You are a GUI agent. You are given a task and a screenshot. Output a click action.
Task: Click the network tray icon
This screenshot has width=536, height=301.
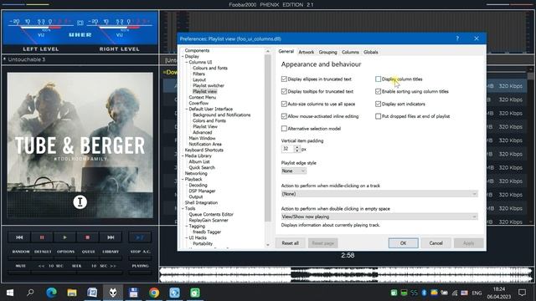pos(454,293)
